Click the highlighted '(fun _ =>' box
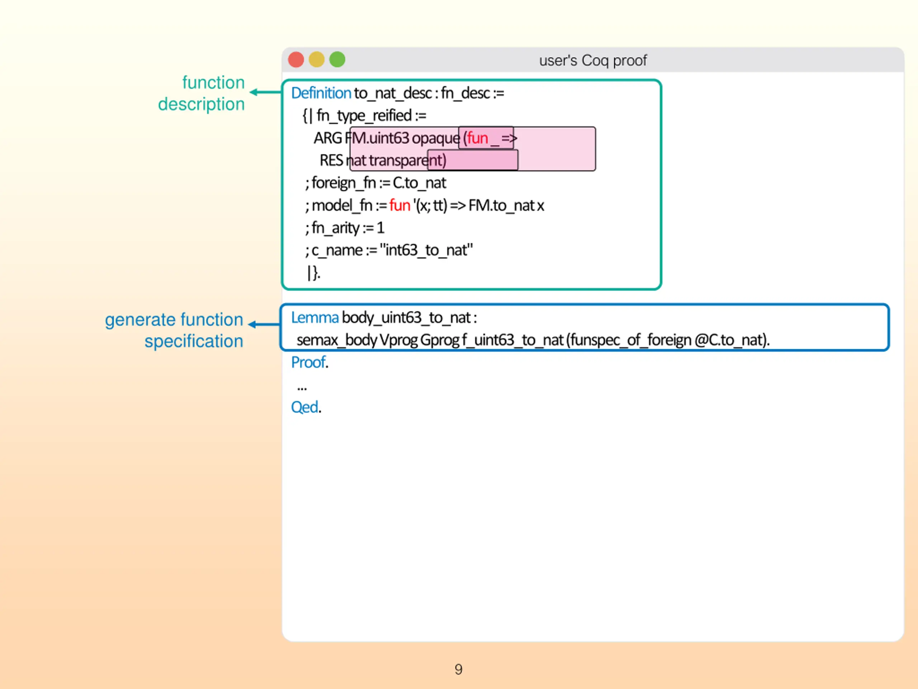The image size is (918, 689). coord(486,138)
